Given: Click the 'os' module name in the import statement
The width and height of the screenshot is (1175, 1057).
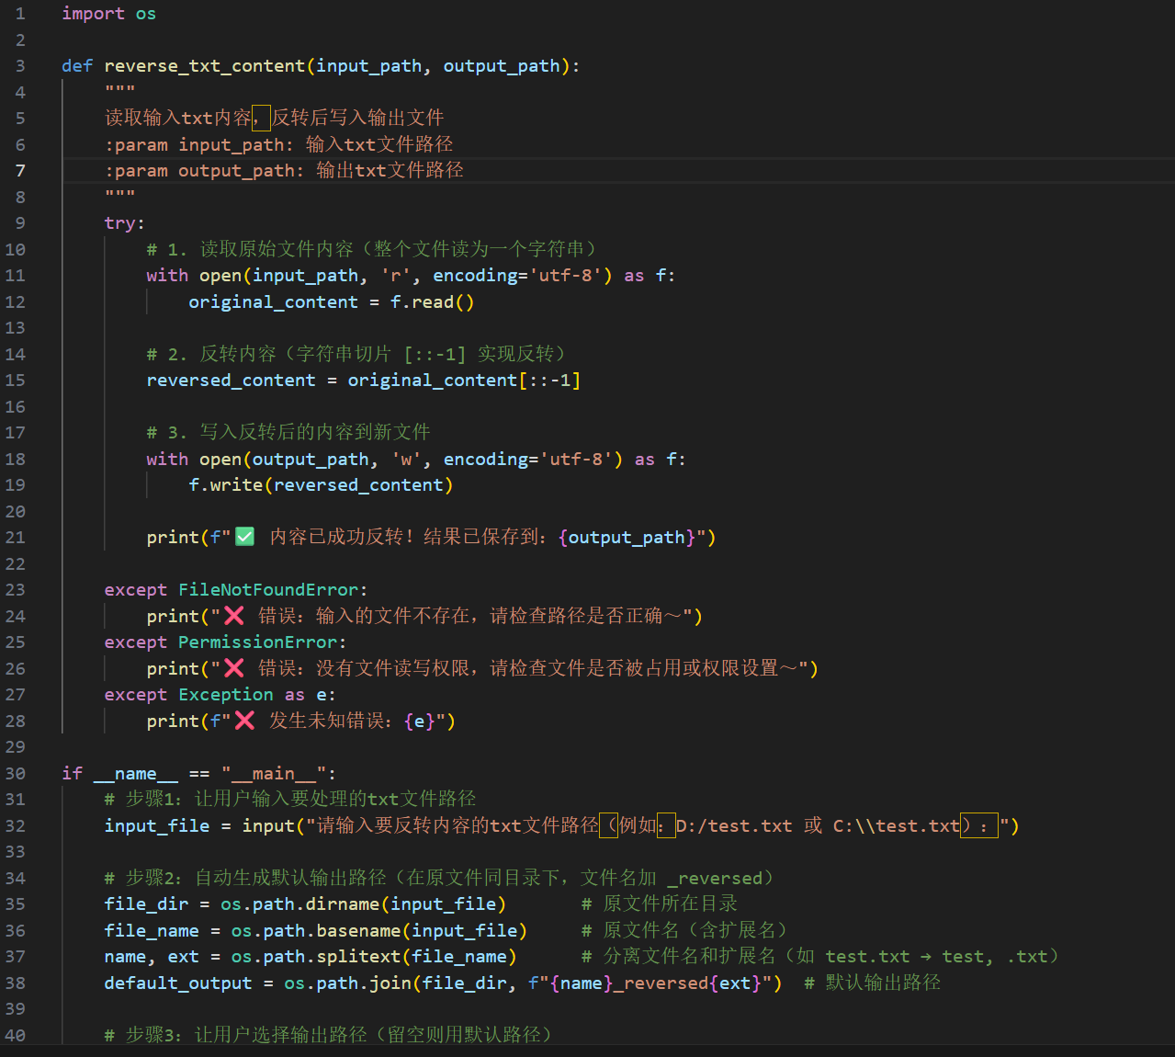Looking at the screenshot, I should pos(146,14).
